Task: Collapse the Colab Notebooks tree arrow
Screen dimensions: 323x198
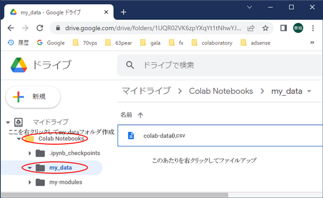Action: coord(18,139)
